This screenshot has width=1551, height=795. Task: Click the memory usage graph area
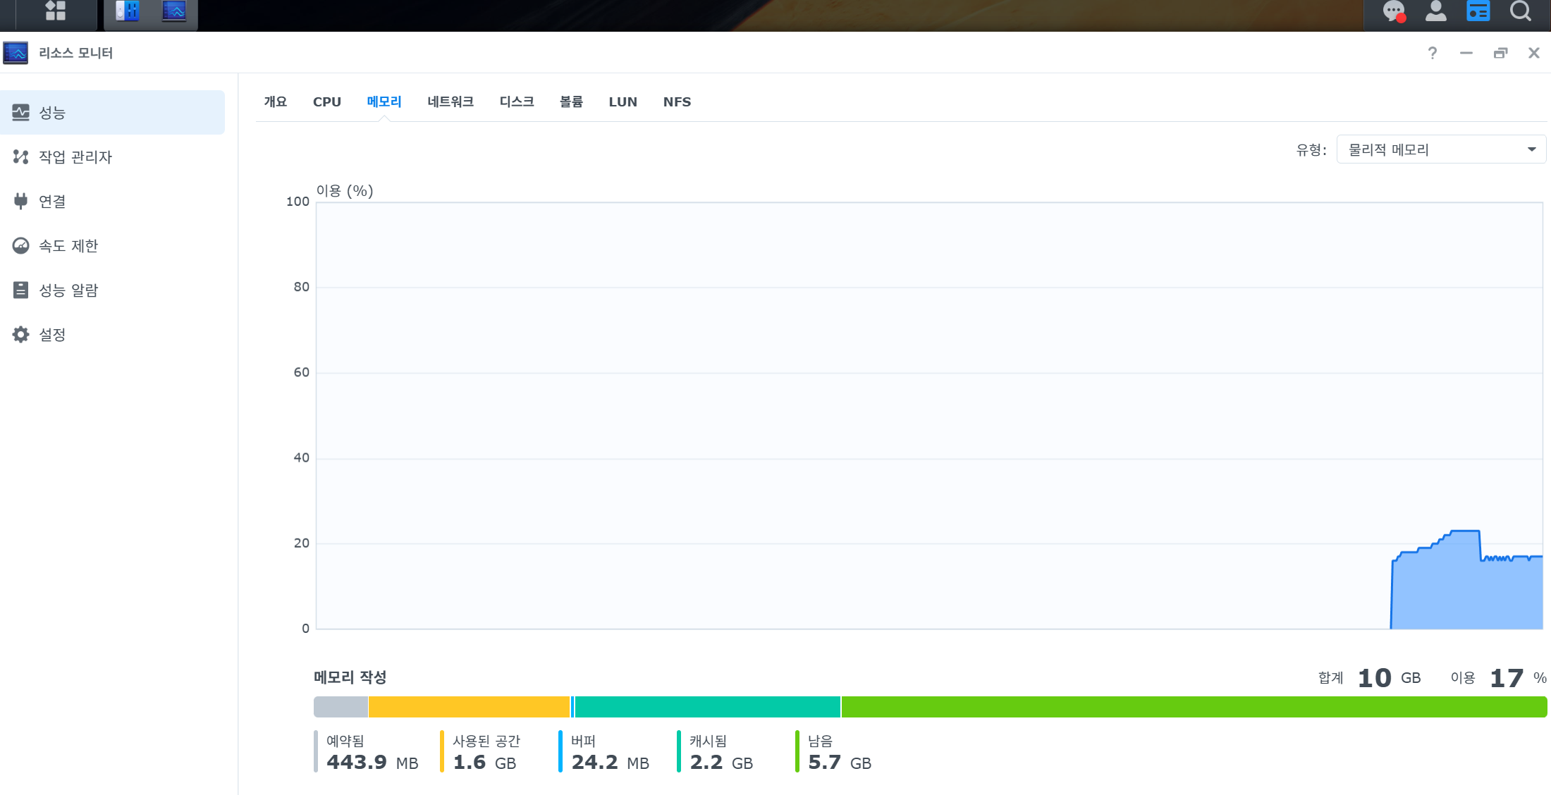tap(929, 416)
